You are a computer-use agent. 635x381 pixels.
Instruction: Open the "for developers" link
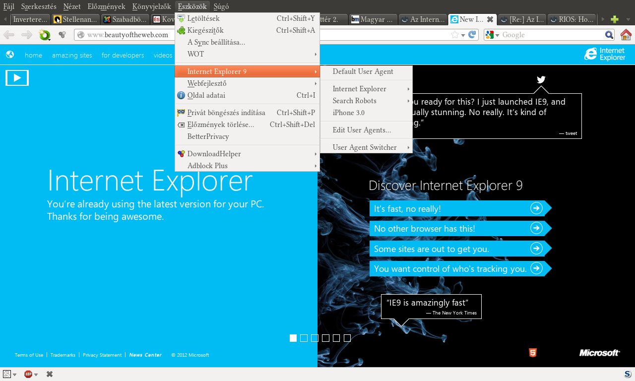tap(123, 55)
